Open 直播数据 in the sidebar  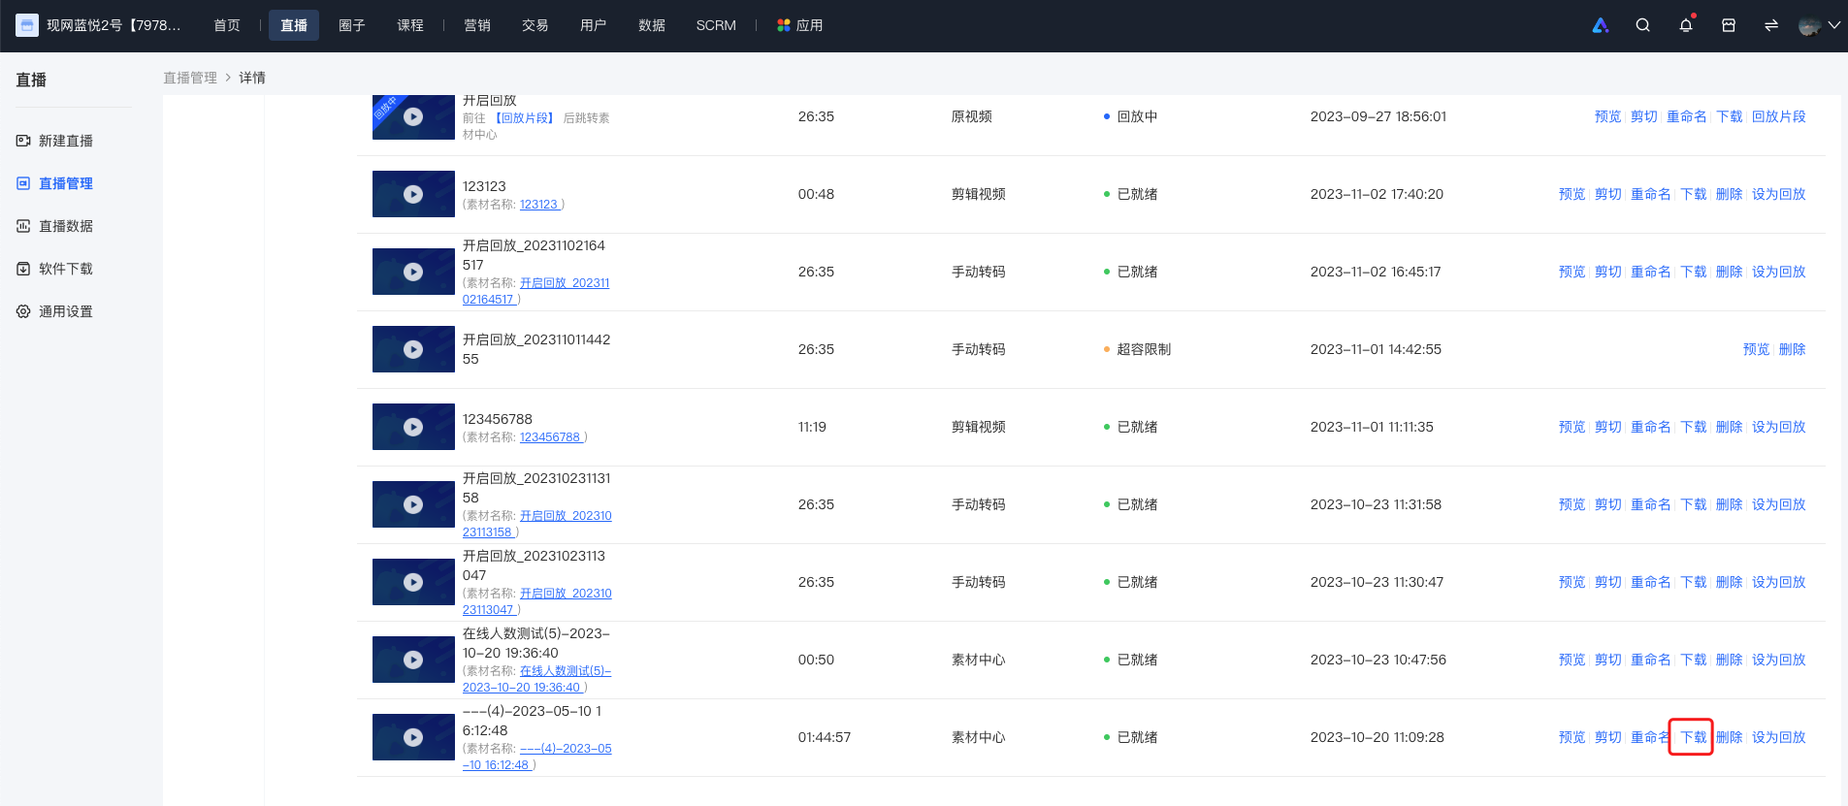click(x=54, y=226)
